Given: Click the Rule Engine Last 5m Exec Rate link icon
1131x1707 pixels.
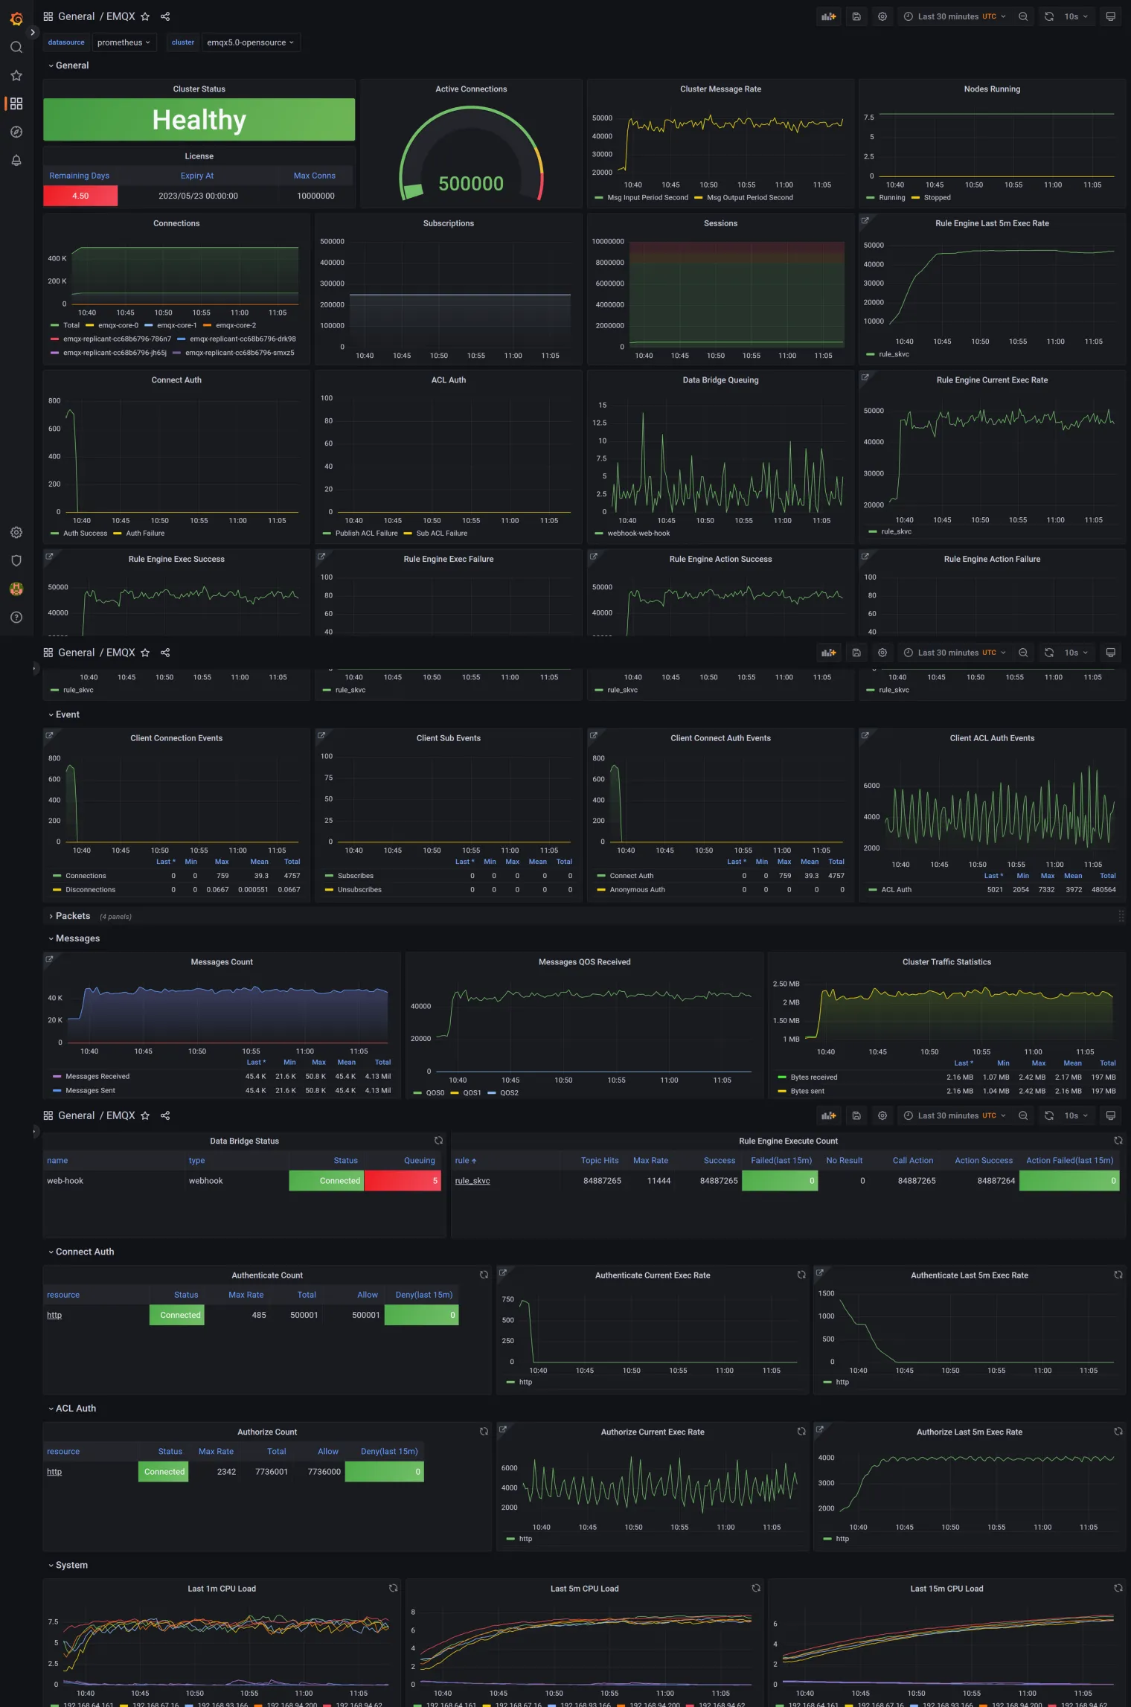Looking at the screenshot, I should [x=865, y=220].
